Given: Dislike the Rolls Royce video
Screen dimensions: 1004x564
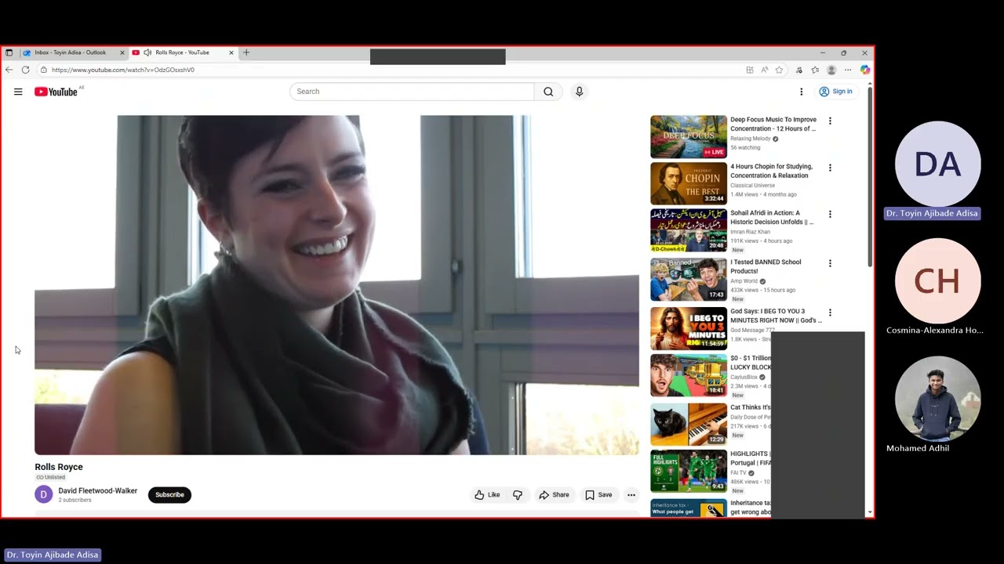Looking at the screenshot, I should click(x=518, y=495).
